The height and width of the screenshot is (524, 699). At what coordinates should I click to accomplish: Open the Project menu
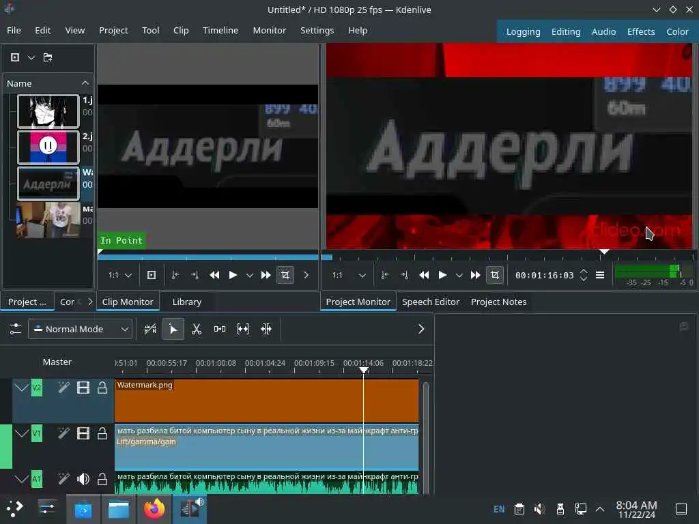pos(113,30)
